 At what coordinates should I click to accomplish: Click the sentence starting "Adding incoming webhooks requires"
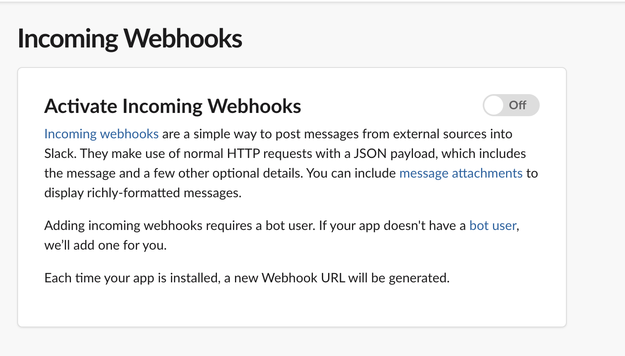click(180, 225)
